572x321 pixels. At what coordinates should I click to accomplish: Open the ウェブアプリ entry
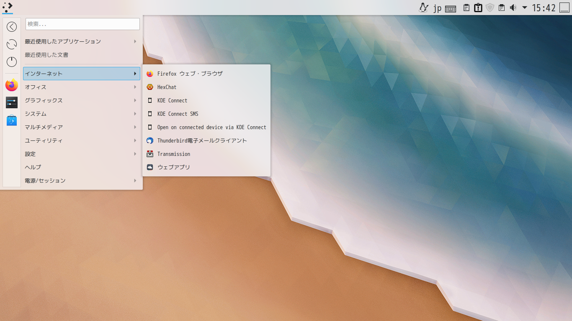pyautogui.click(x=206, y=167)
